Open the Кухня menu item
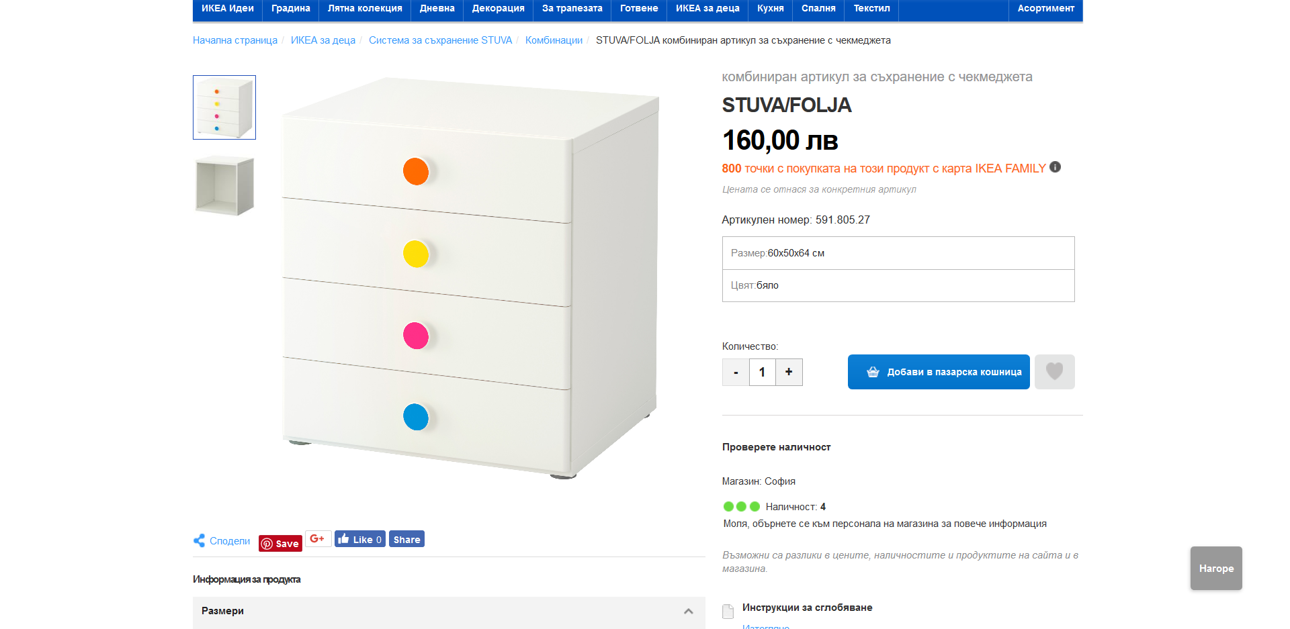 coord(770,9)
